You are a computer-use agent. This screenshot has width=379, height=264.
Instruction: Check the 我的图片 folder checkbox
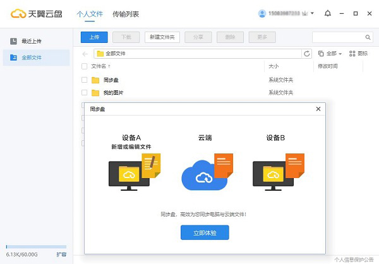[x=85, y=92]
